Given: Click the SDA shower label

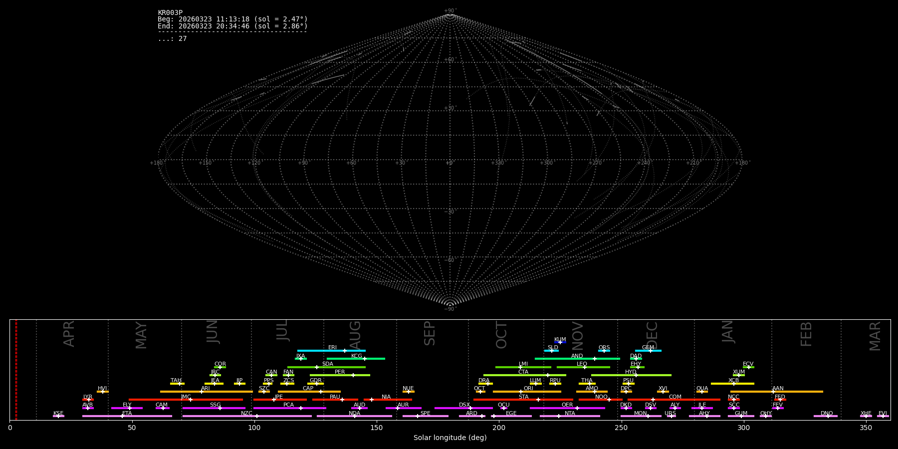Looking at the screenshot, I should [327, 364].
